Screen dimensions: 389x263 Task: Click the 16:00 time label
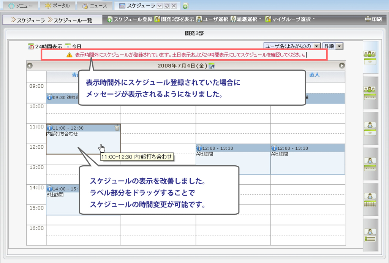pyautogui.click(x=36, y=228)
